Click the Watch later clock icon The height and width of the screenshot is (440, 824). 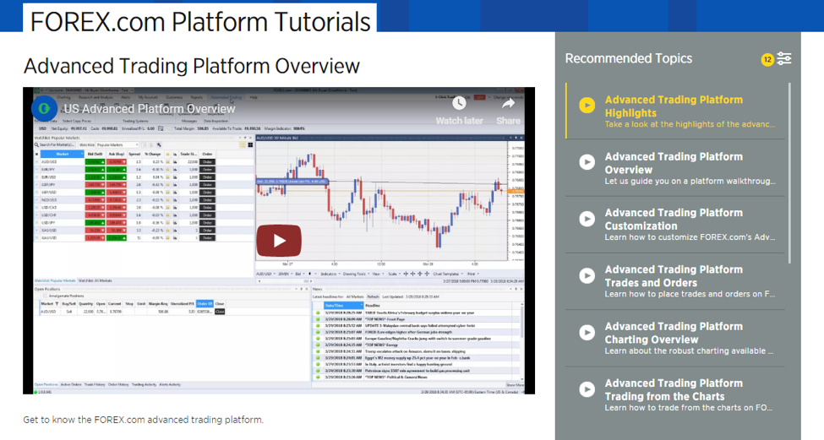[x=459, y=103]
